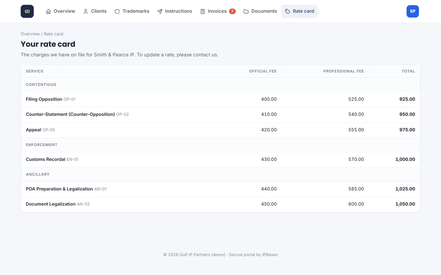Switch to the Trademarks tab

coord(136,11)
